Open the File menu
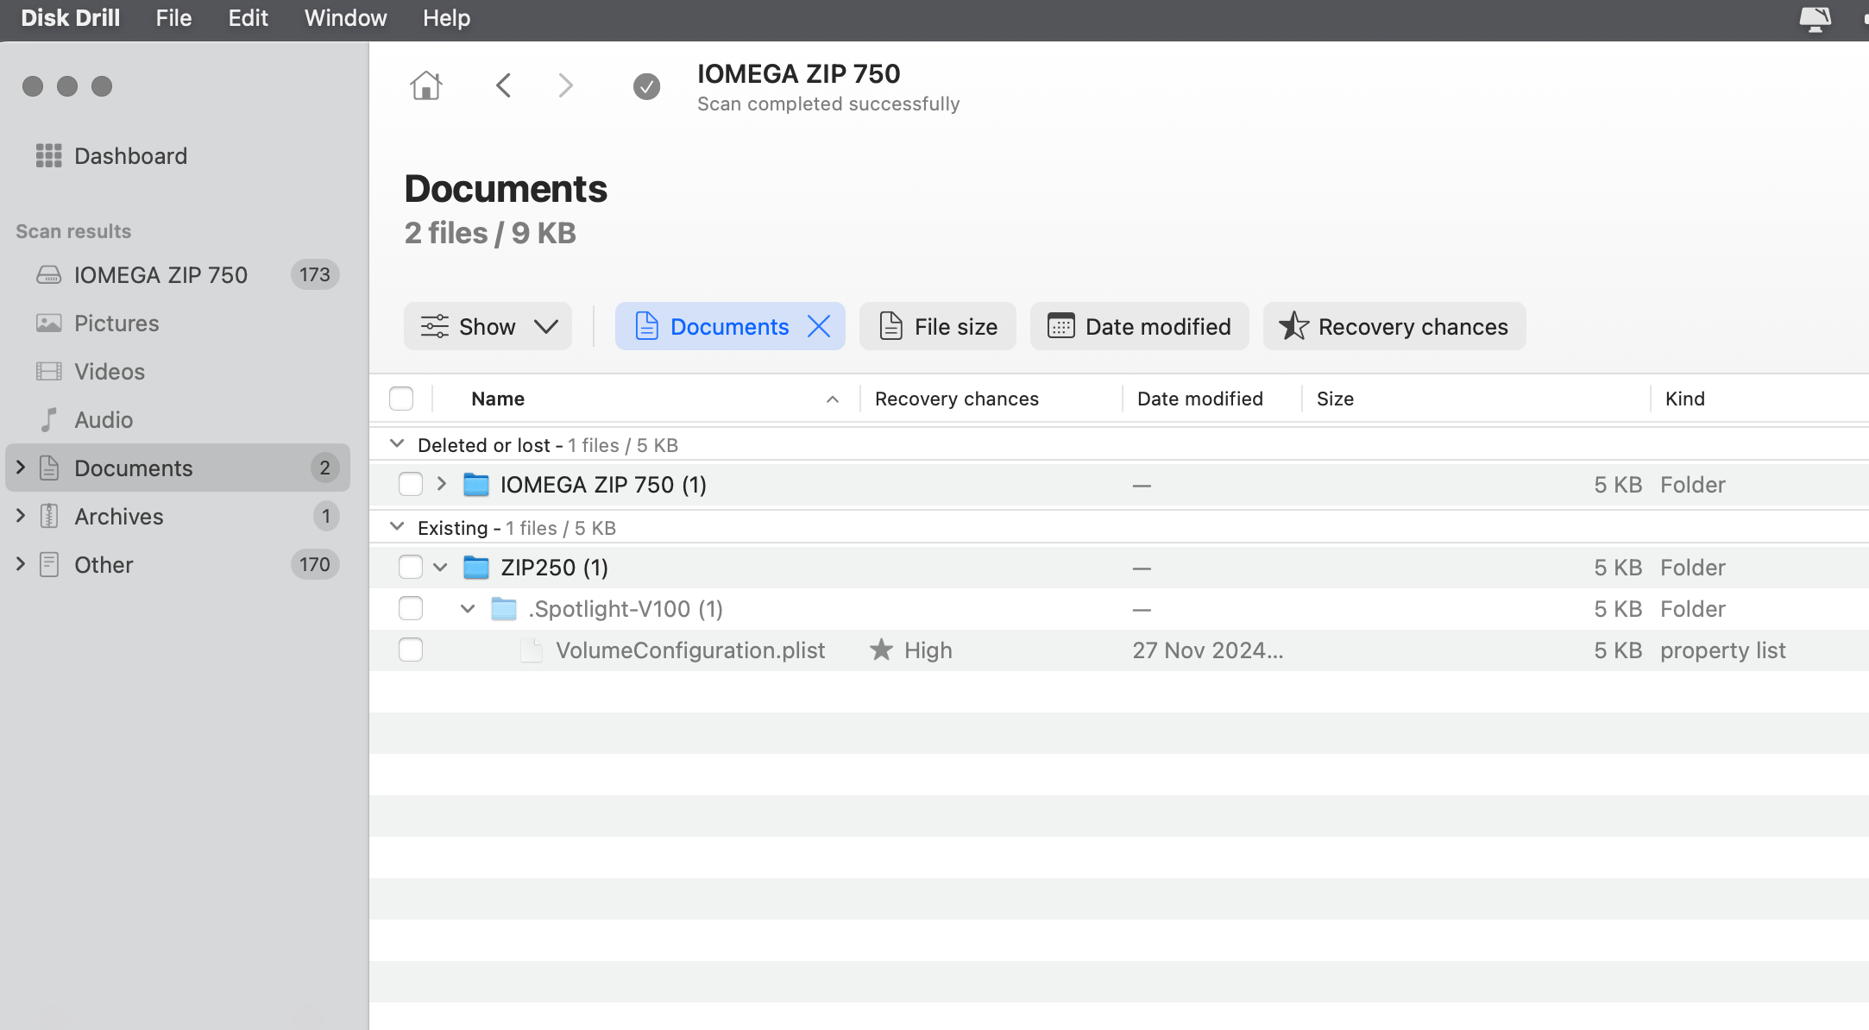Screen dimensions: 1869x1030 coord(173,18)
